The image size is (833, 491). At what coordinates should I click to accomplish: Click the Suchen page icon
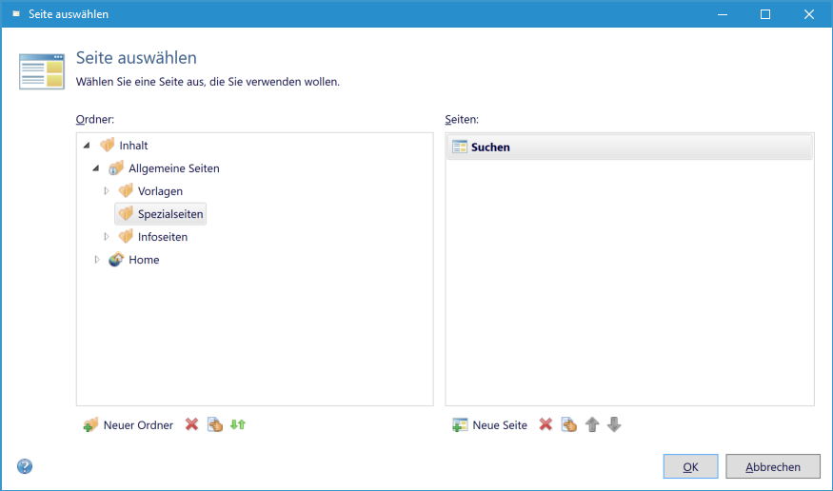point(460,147)
